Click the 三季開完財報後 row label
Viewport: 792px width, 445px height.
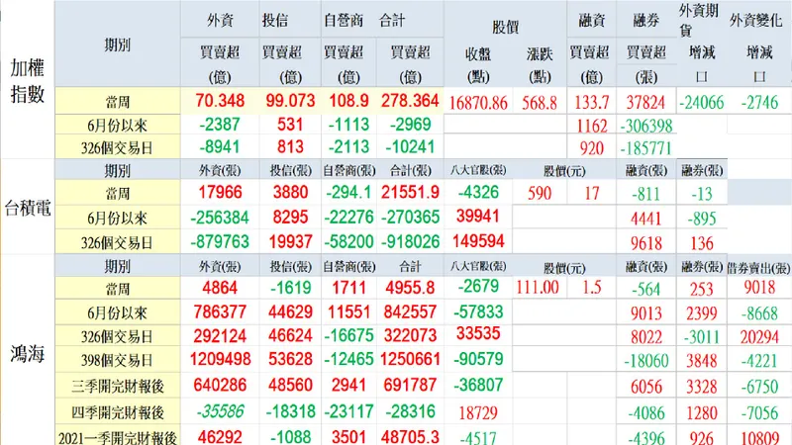pos(117,387)
